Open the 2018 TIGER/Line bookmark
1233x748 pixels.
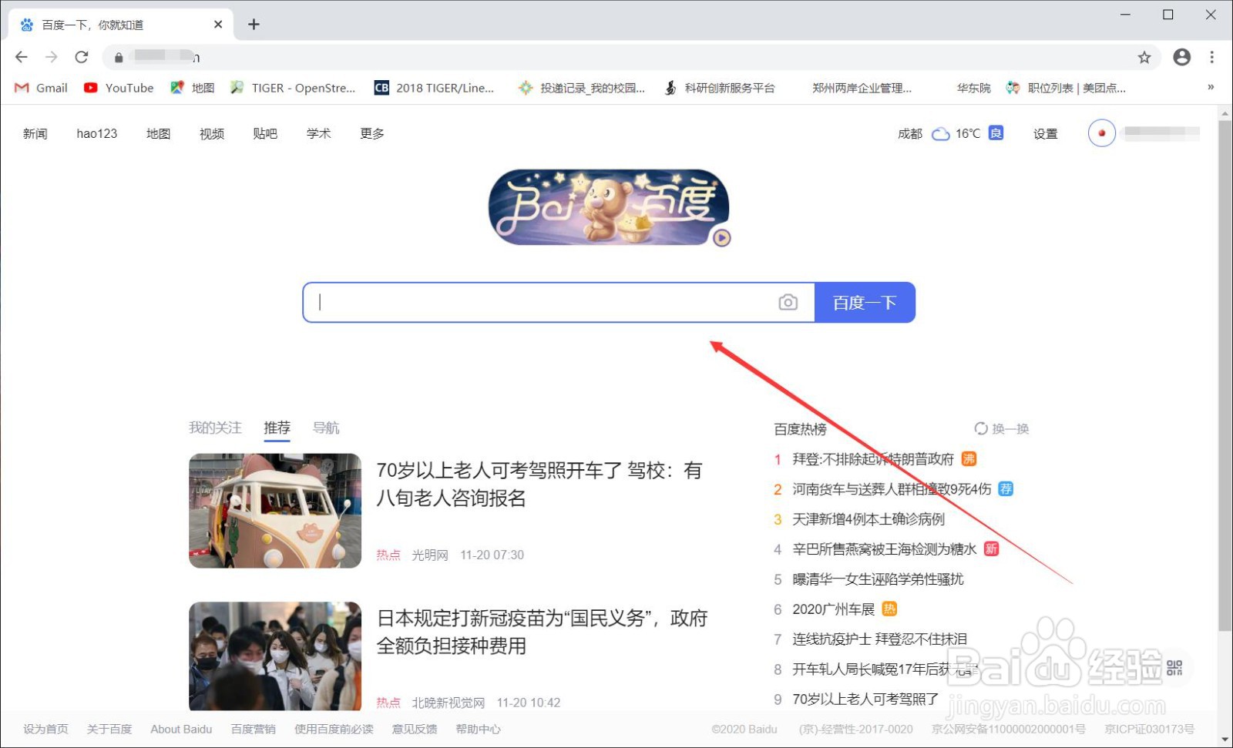(x=435, y=88)
